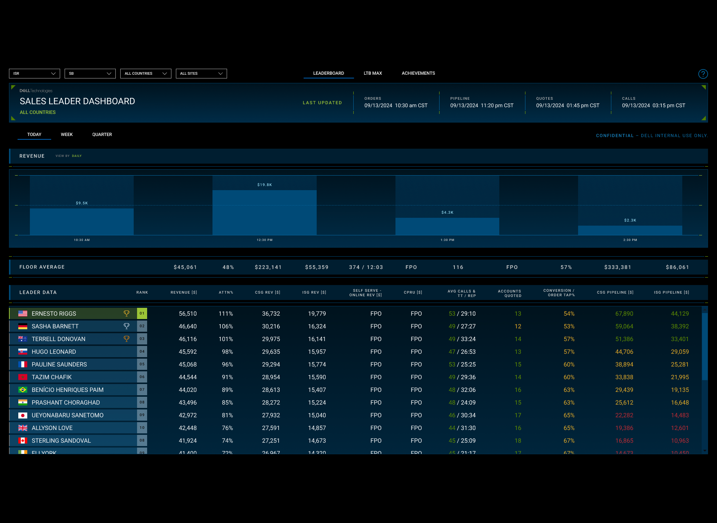Click the Calls last updated timestamp
717x523 pixels.
[654, 106]
